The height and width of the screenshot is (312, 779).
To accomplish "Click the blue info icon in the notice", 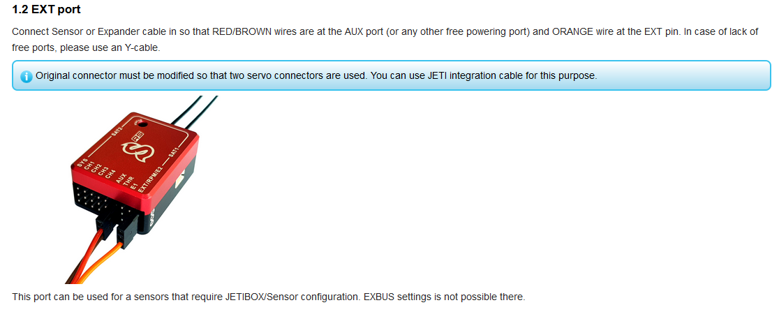I will [27, 76].
